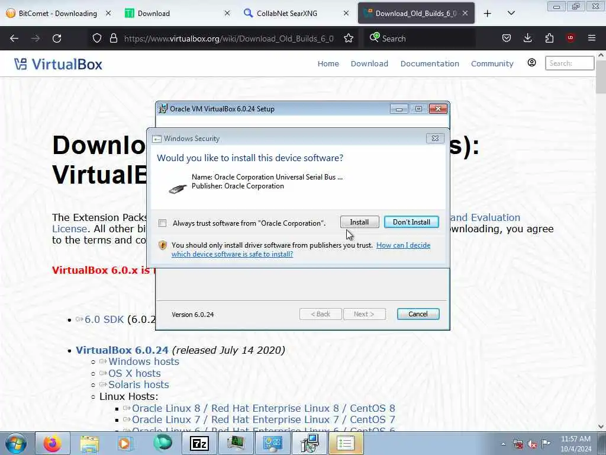
Task: Click the circuit board taskbar icon
Action: click(236, 443)
